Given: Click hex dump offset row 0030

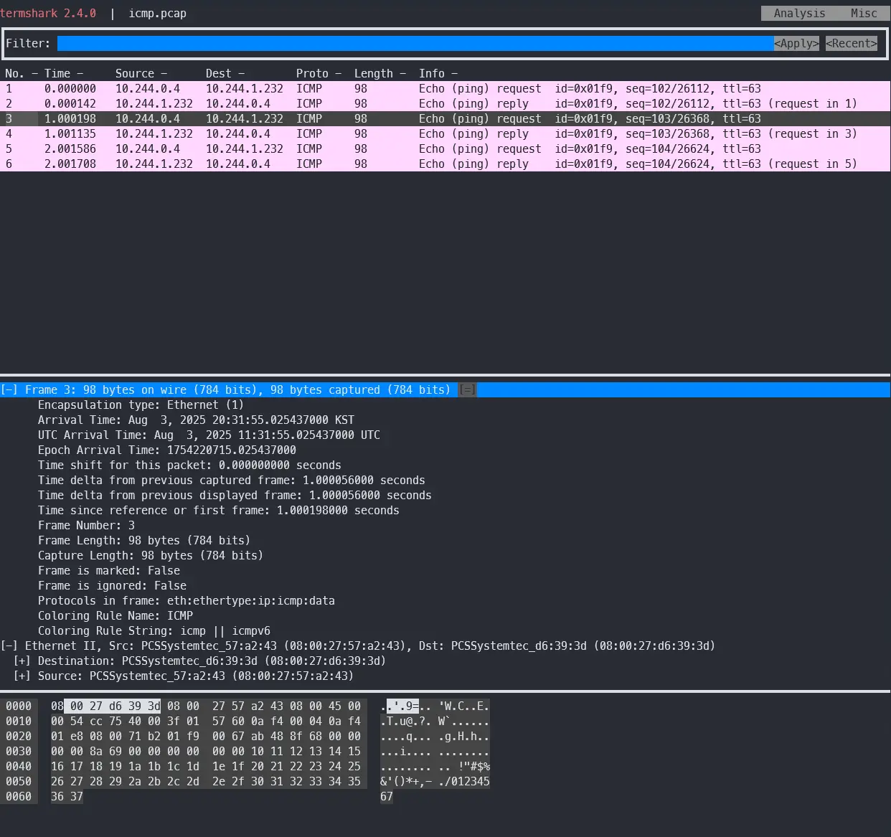Looking at the screenshot, I should point(19,751).
